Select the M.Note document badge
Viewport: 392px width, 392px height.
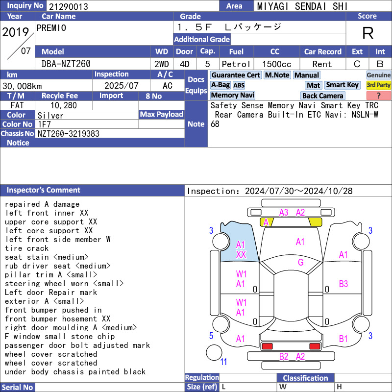coord(277,75)
